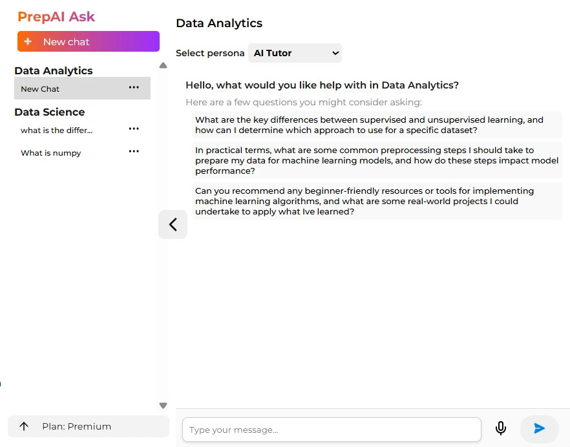The height and width of the screenshot is (447, 570).
Task: Select the Data Science section header
Action: click(x=50, y=112)
